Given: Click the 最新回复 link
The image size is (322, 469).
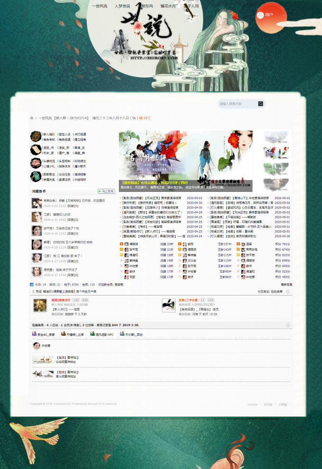Looking at the screenshot, I should pyautogui.click(x=286, y=285).
